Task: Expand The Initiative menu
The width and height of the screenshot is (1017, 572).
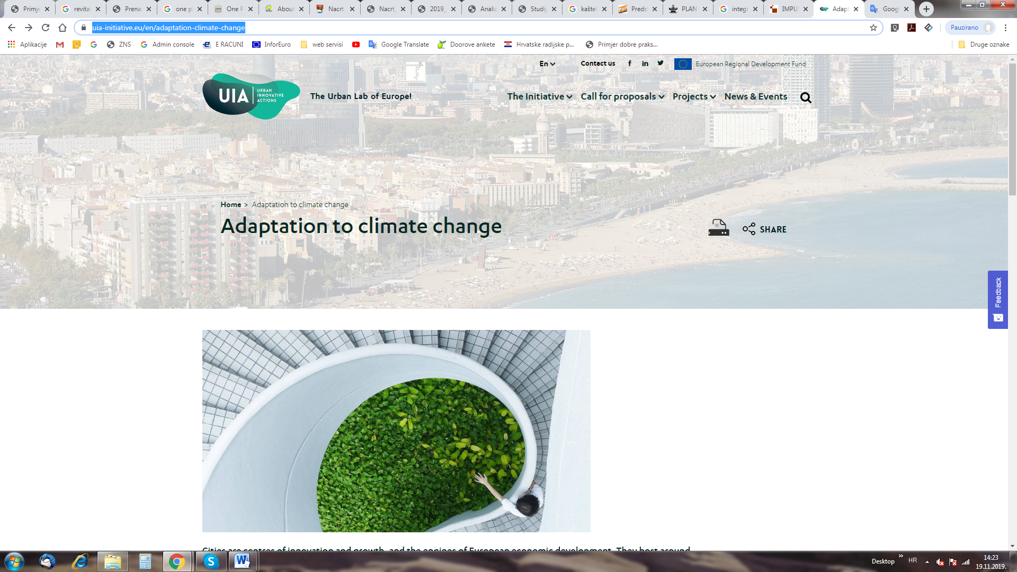Action: click(540, 96)
